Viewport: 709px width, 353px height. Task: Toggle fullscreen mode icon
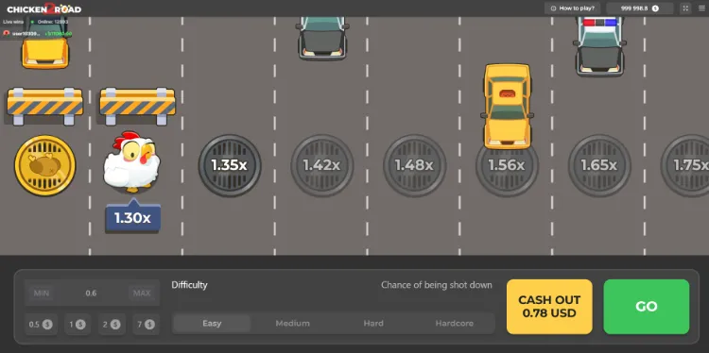click(685, 8)
